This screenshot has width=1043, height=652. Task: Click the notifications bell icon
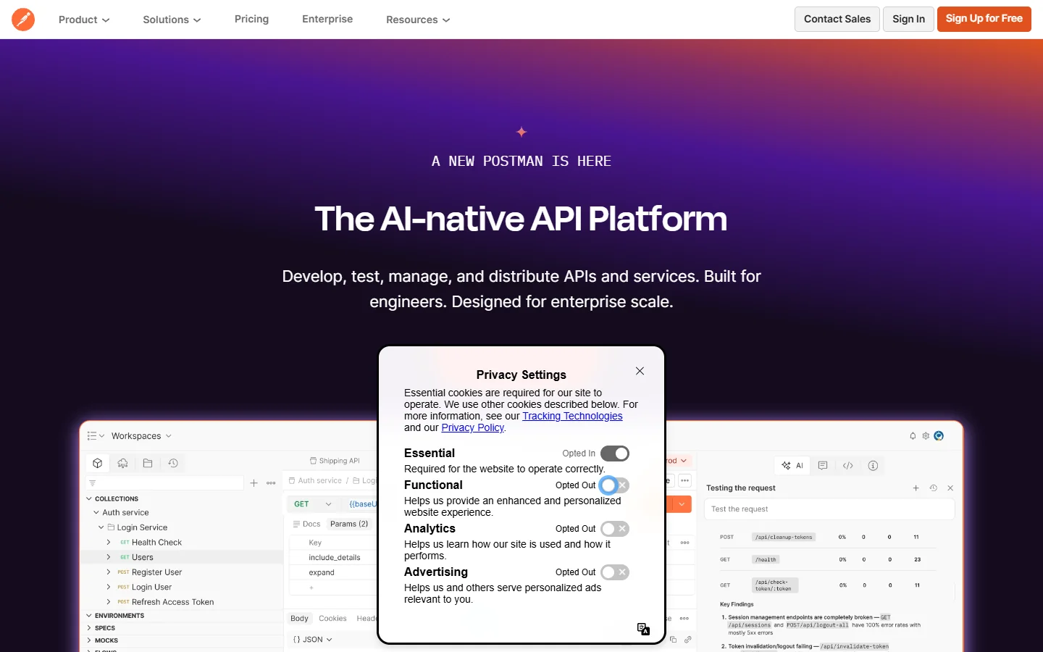point(913,435)
